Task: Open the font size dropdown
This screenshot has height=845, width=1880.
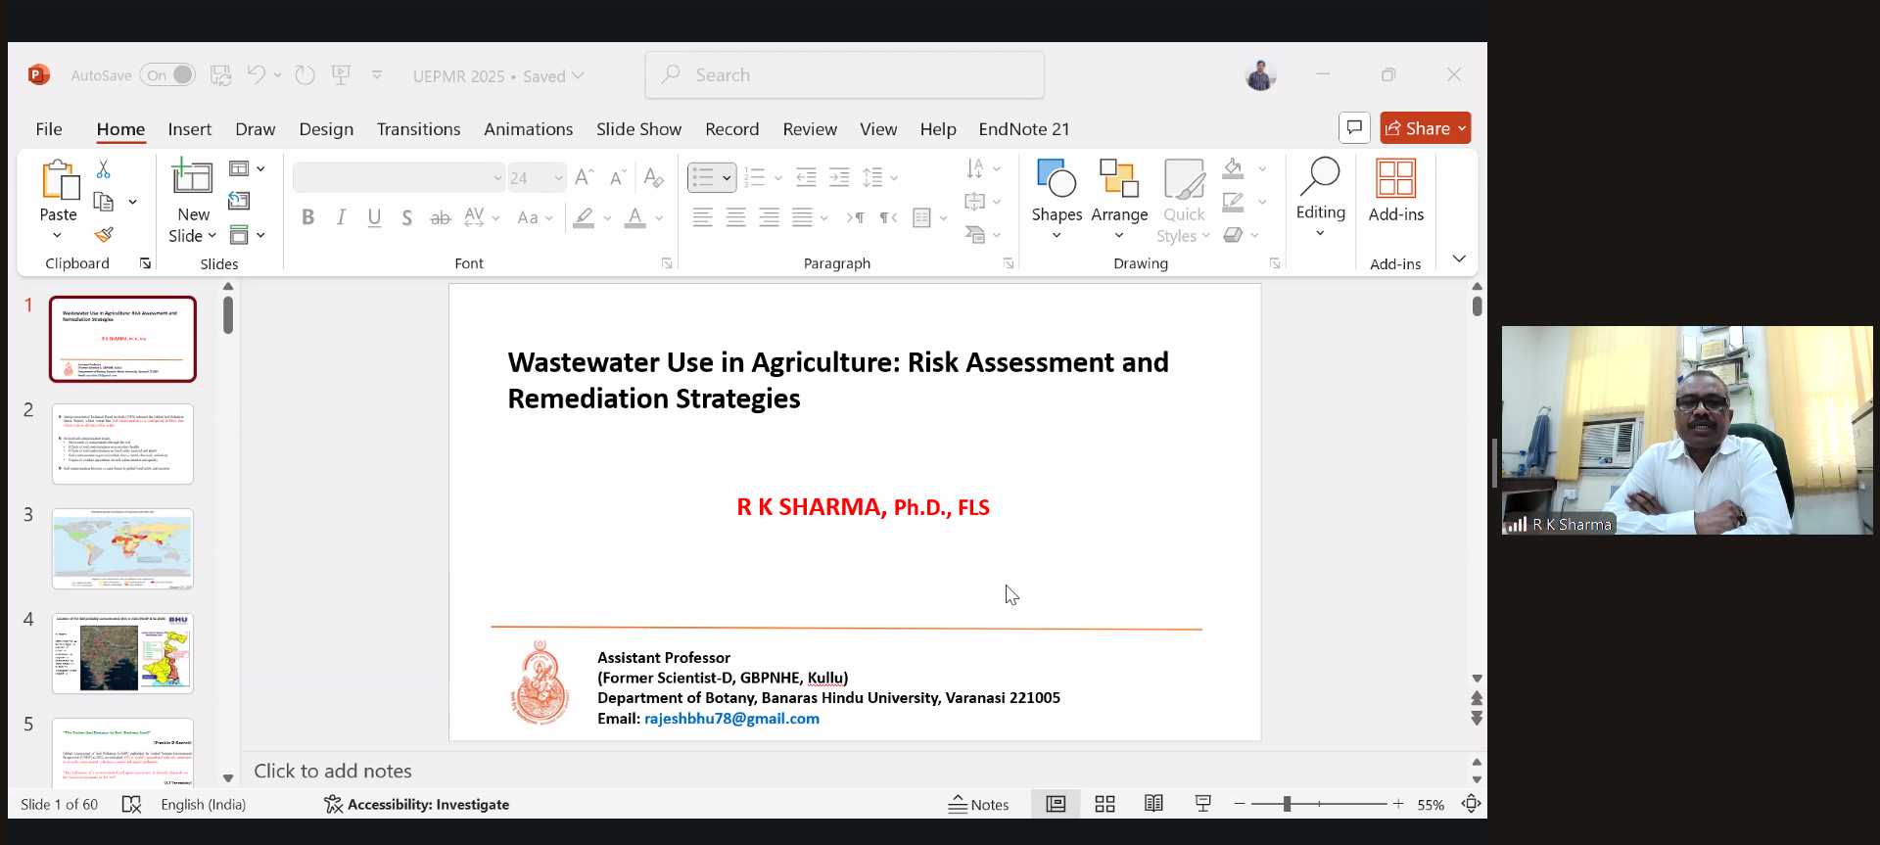Action: pyautogui.click(x=559, y=178)
